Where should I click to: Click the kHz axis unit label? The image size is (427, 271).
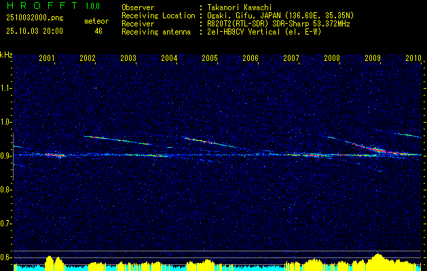click(x=6, y=56)
